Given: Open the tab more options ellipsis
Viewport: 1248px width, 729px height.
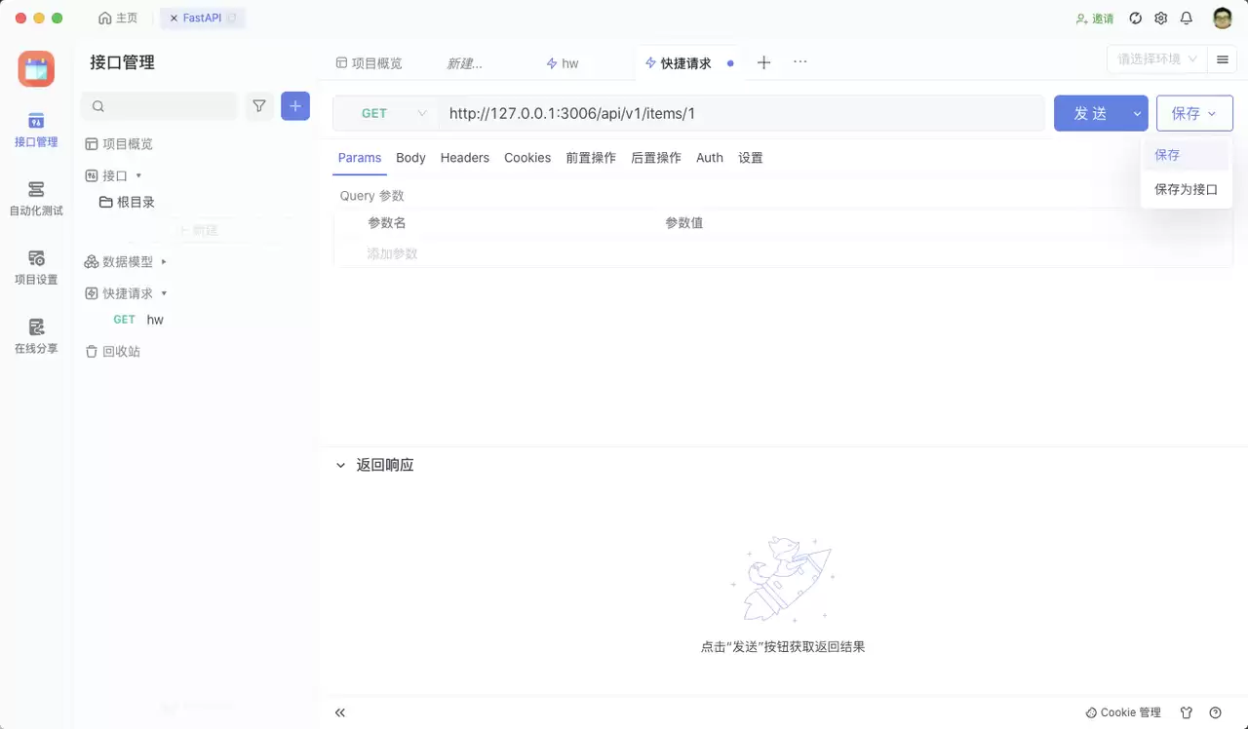Looking at the screenshot, I should pos(800,61).
